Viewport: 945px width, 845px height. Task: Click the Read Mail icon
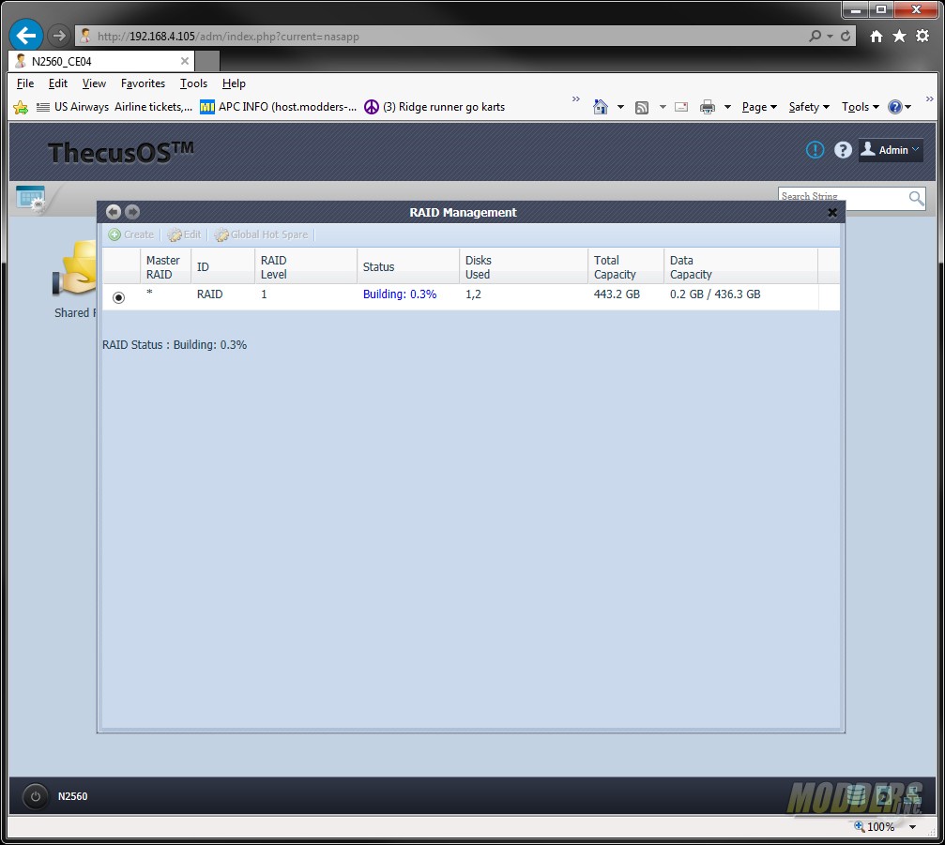[x=681, y=107]
